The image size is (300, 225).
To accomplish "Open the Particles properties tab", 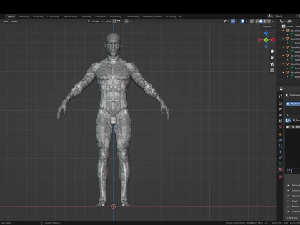I will [x=281, y=146].
